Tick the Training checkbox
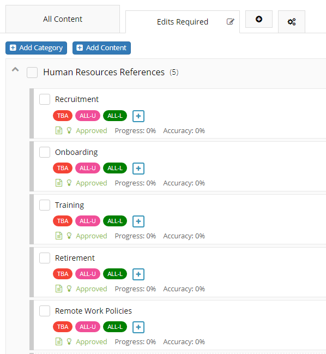 (45, 205)
